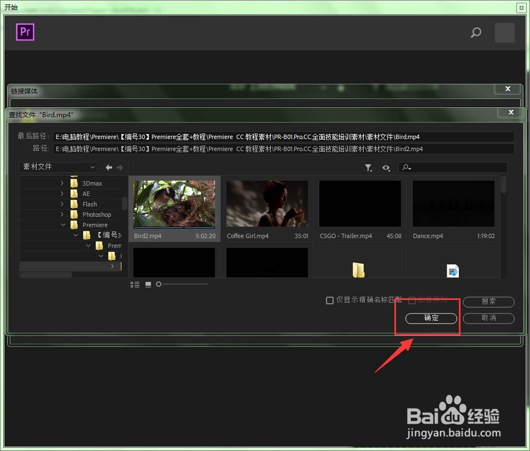Click the 确定 button
The height and width of the screenshot is (451, 530).
pyautogui.click(x=431, y=318)
